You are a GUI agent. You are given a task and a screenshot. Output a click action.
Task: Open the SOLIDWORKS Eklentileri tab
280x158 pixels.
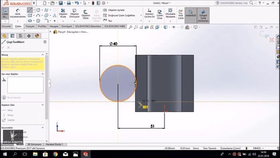point(88,26)
